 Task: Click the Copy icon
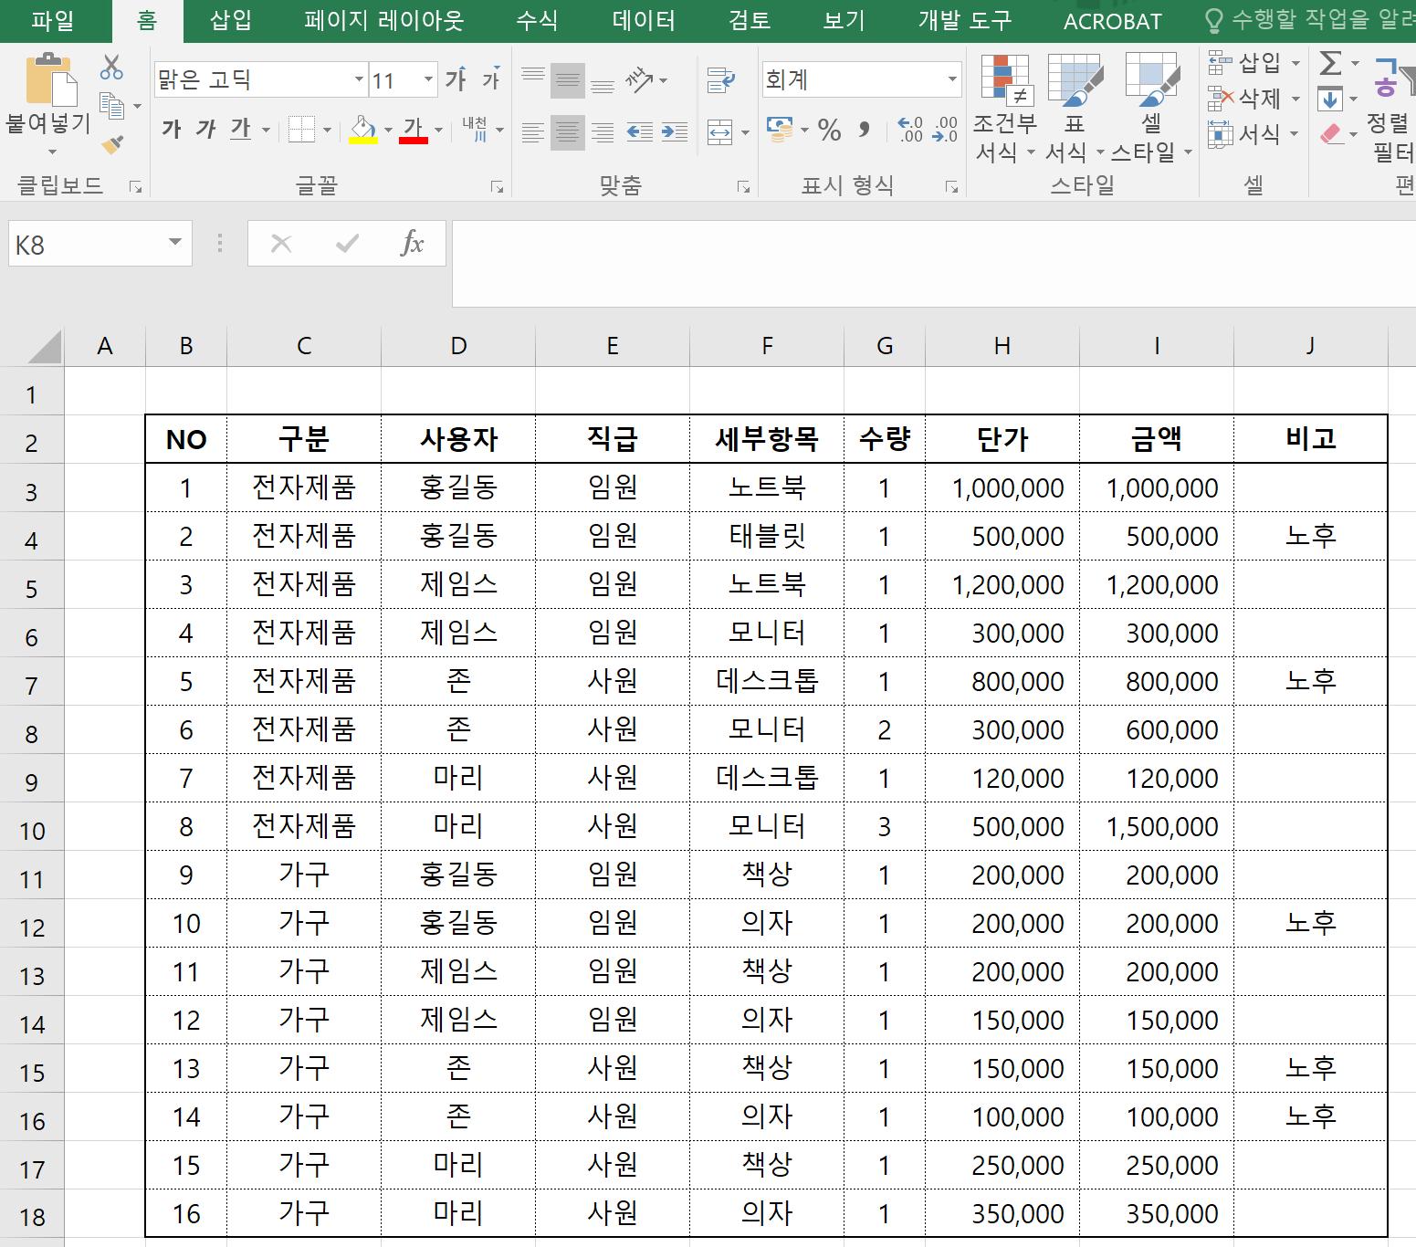[111, 106]
